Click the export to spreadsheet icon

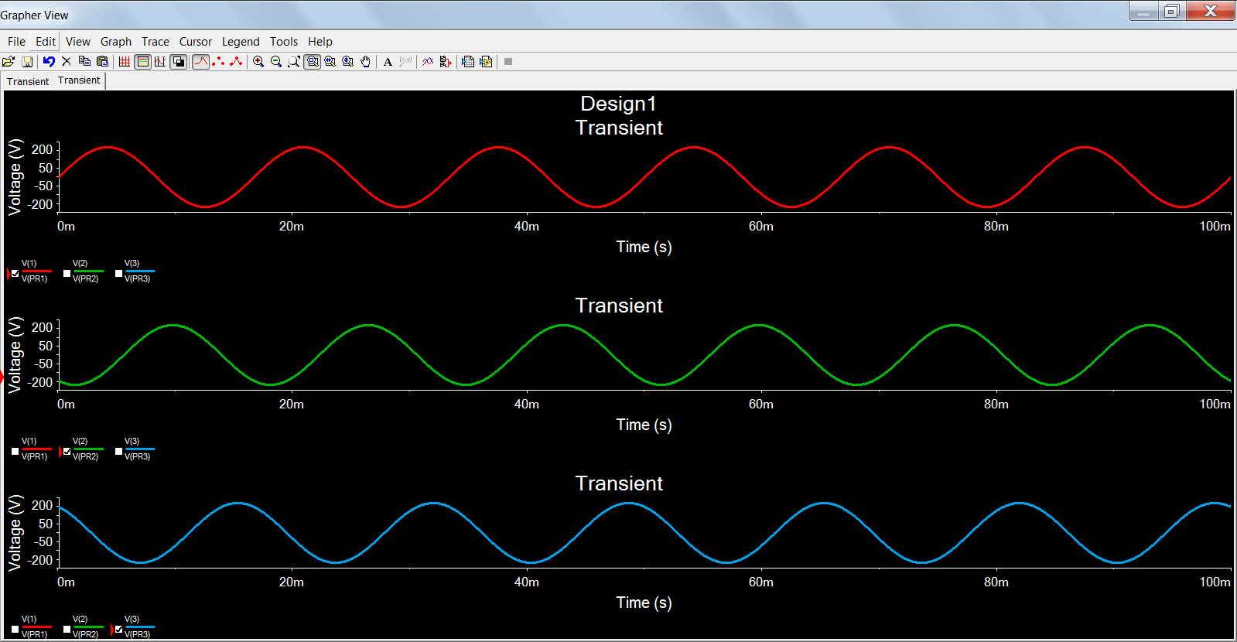468,62
